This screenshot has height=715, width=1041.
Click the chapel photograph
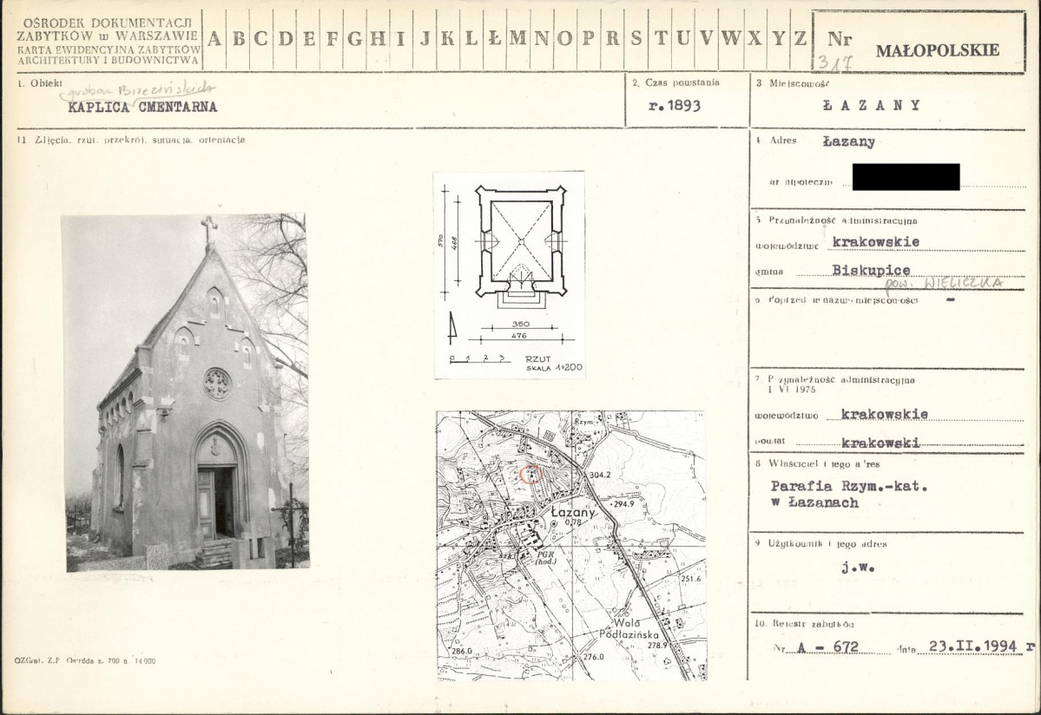[x=186, y=392]
